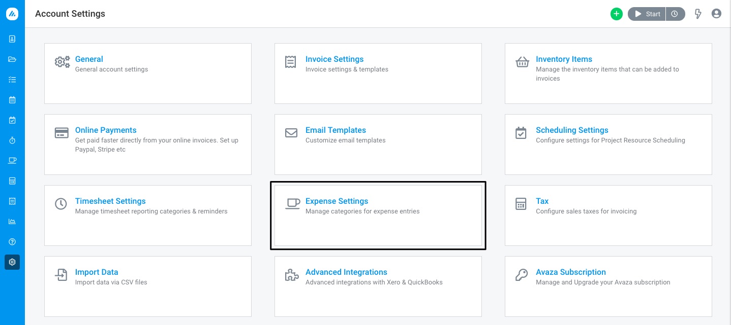731x325 pixels.
Task: Click the "Account Settings" page title
Action: (x=70, y=14)
